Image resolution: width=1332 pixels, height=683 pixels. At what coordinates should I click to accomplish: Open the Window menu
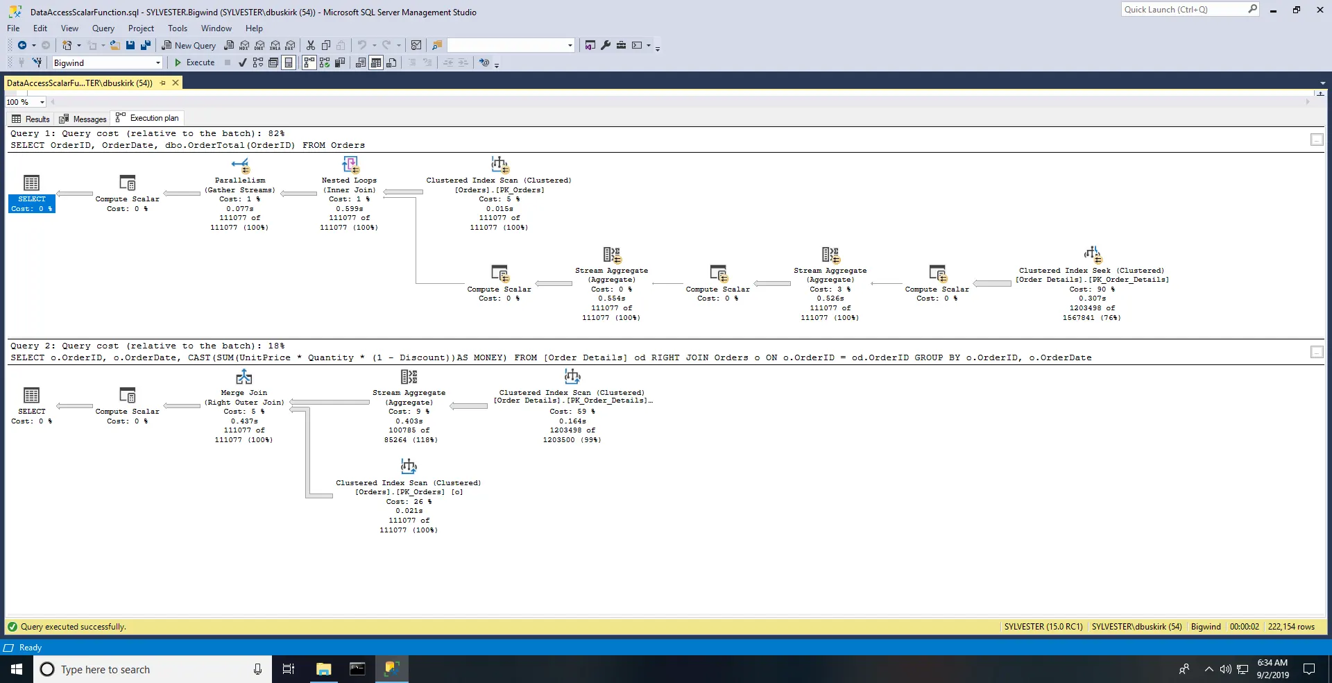coord(216,28)
